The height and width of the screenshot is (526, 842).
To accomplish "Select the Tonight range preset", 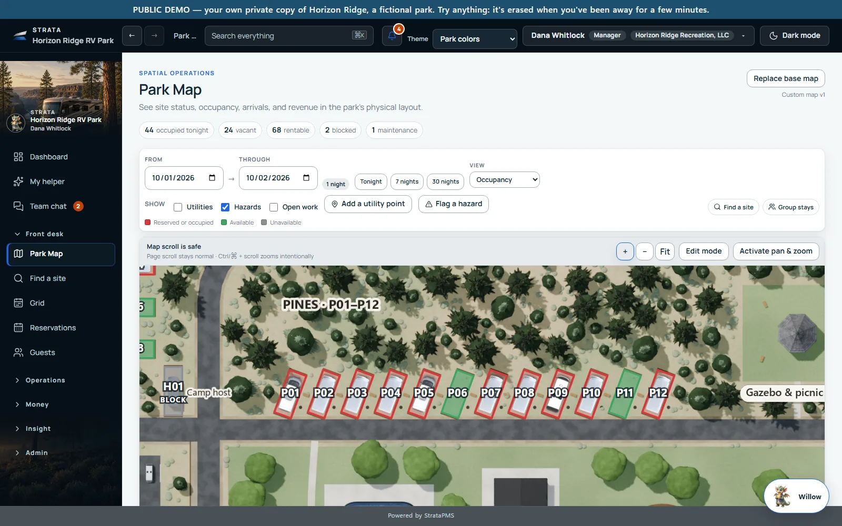I will click(x=371, y=181).
